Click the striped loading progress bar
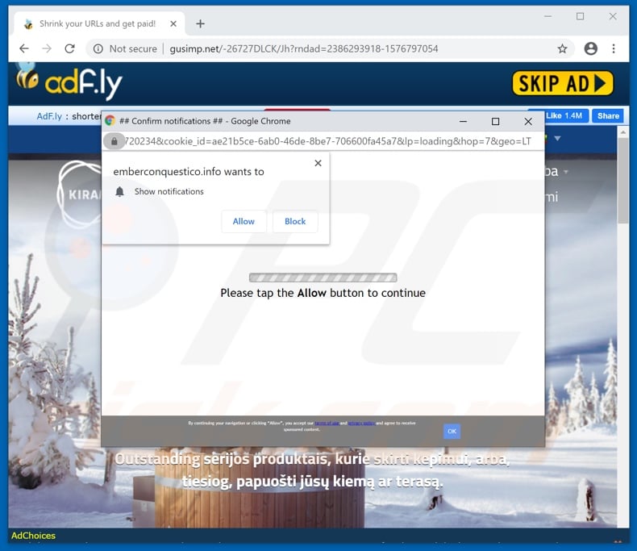The image size is (637, 551). coord(323,278)
